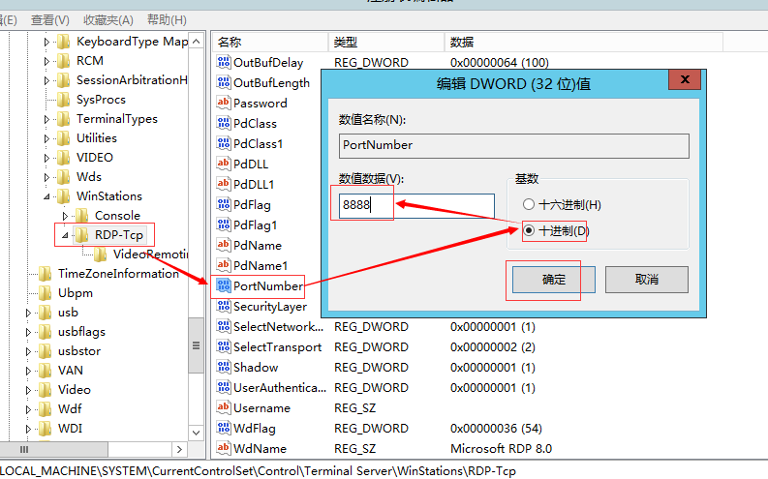Click the PdClass1 value icon
This screenshot has height=479, width=768.
pyautogui.click(x=224, y=143)
